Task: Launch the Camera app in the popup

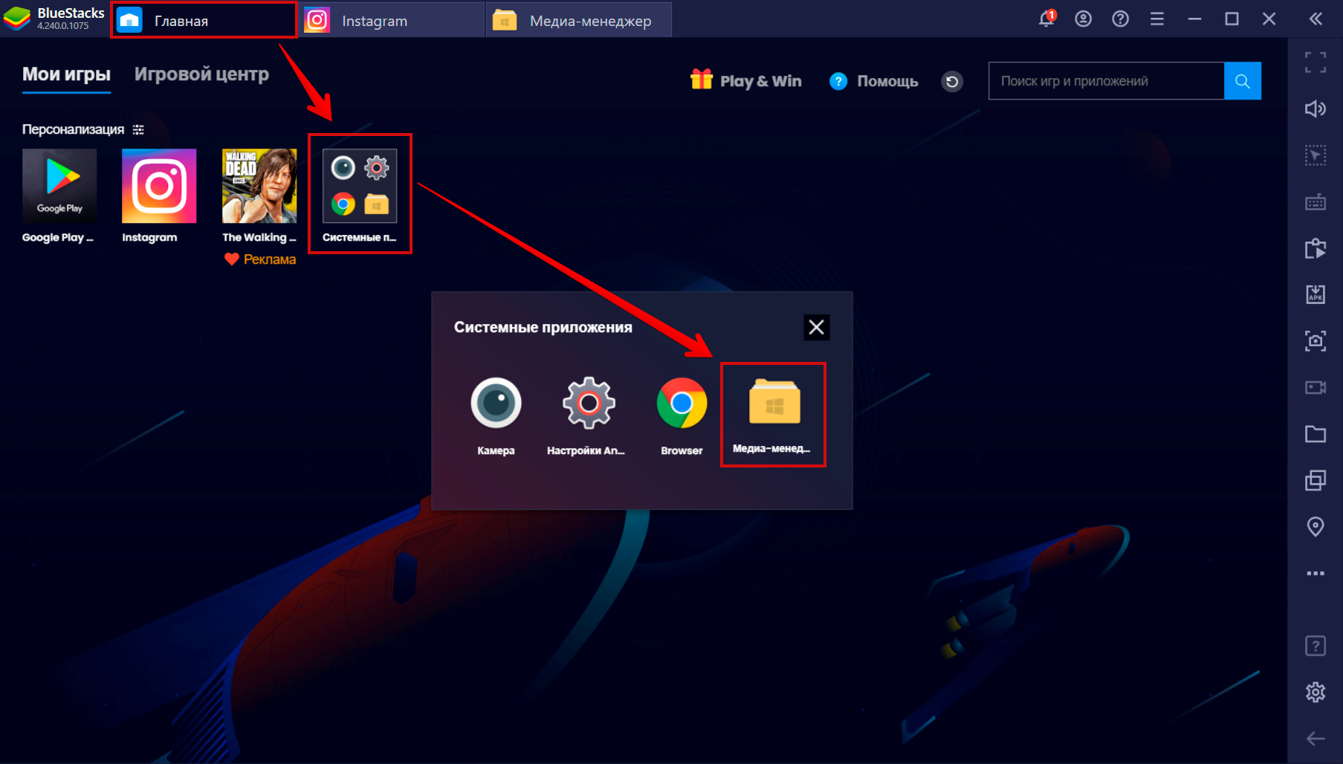Action: (496, 403)
